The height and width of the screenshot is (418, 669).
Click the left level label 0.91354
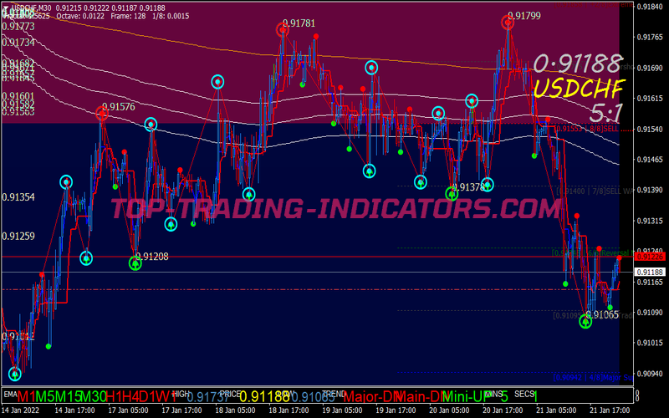tap(18, 197)
